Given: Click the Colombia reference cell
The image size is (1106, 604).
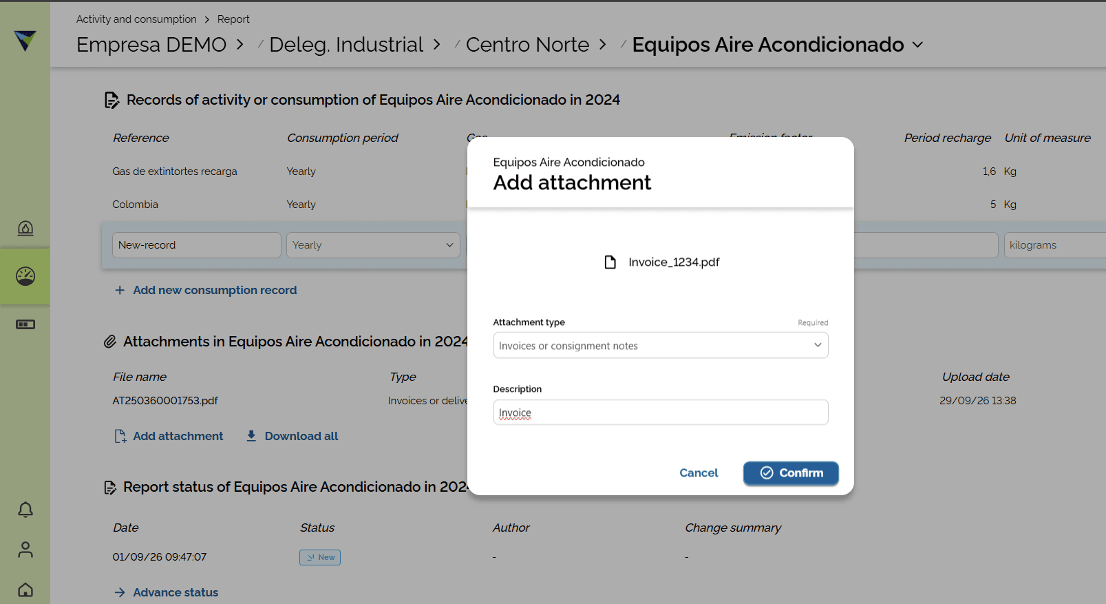Looking at the screenshot, I should click(136, 205).
